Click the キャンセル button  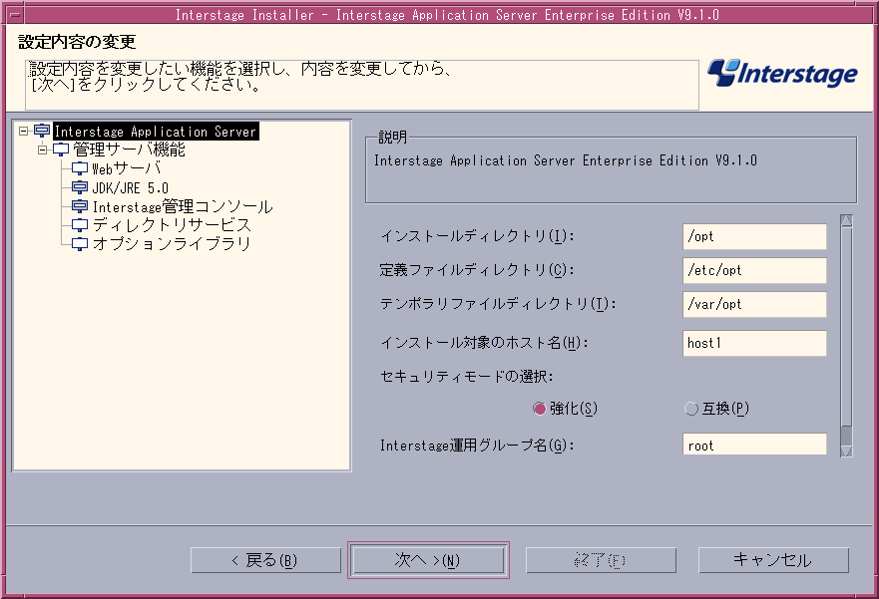click(x=773, y=560)
